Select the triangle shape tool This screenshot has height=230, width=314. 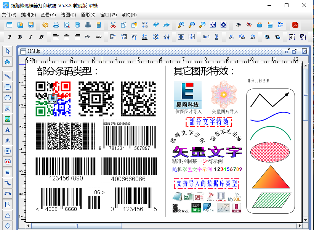[x=8, y=215]
